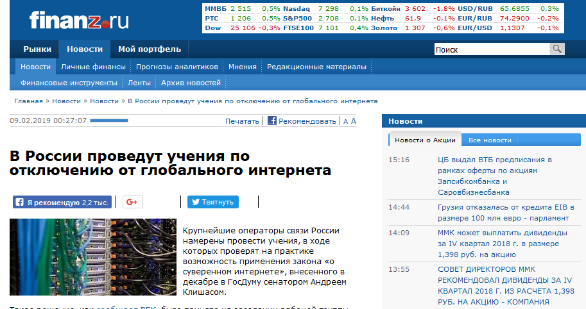The image size is (586, 309).
Task: Select the Новости submenu item
Action: point(35,67)
